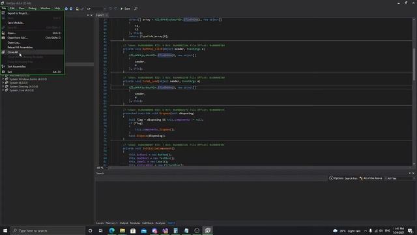Open Cortana from the taskbar
Screen dimensions: 417x235
point(90,230)
